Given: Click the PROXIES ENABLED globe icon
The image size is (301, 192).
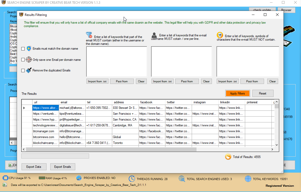Looking at the screenshot, I should 79,178.
